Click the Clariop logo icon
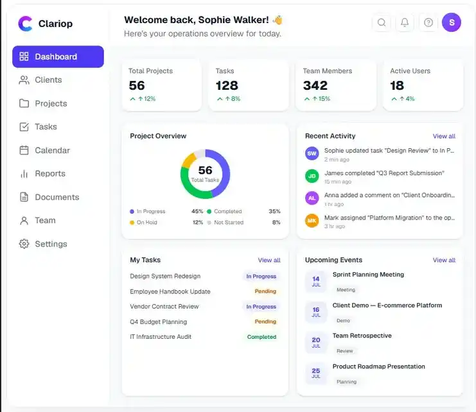476x412 pixels. pyautogui.click(x=25, y=24)
